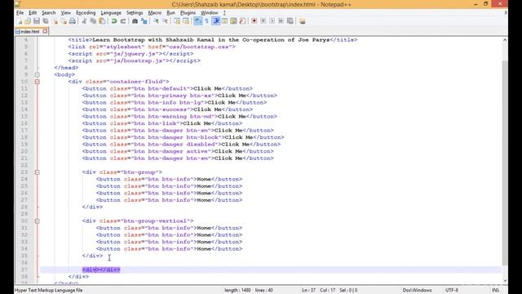The width and height of the screenshot is (522, 294).
Task: Zoom out using the toolbar icon
Action: 165,21
